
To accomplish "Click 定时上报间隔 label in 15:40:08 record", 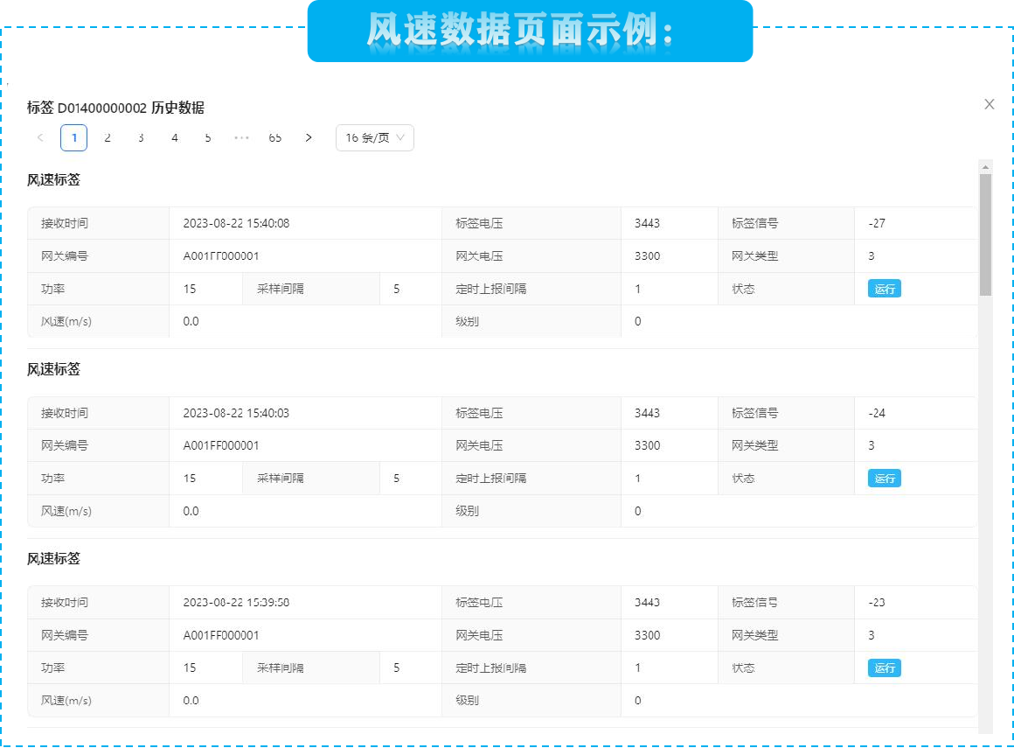I will click(491, 289).
